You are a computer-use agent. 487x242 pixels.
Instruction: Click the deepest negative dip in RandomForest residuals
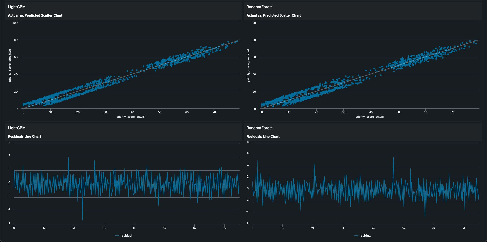425,216
